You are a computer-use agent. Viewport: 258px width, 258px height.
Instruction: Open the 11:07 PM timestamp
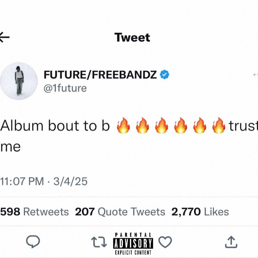(x=22, y=181)
